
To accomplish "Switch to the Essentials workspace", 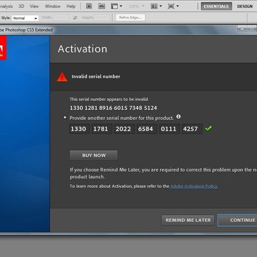I will 216,6.
